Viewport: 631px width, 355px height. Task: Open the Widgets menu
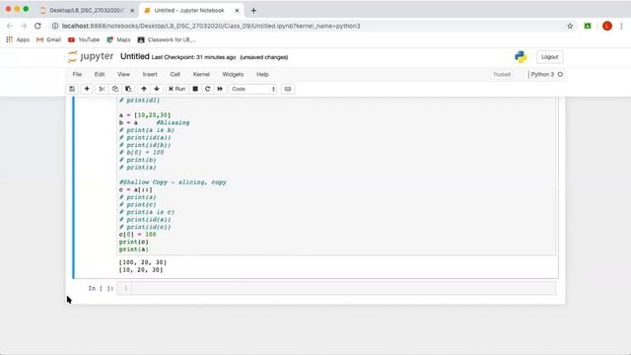click(233, 75)
